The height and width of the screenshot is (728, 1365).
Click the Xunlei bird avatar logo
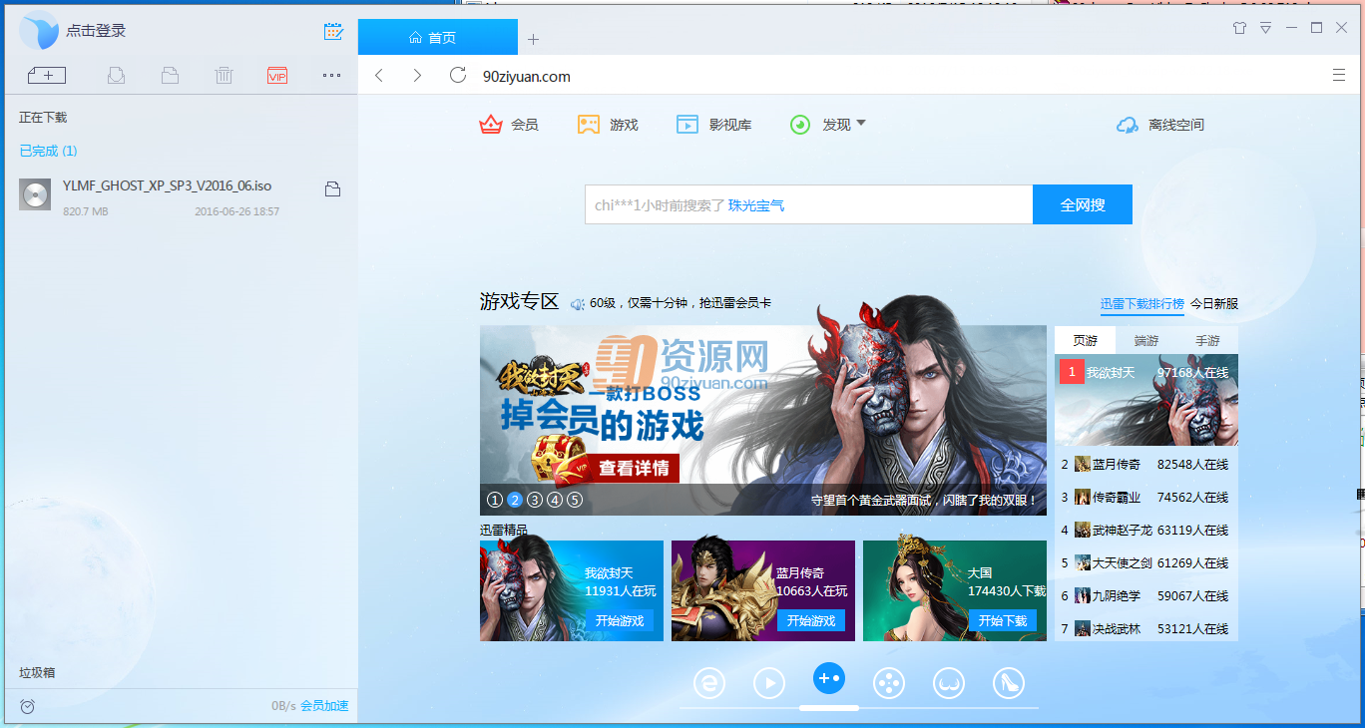(x=39, y=31)
